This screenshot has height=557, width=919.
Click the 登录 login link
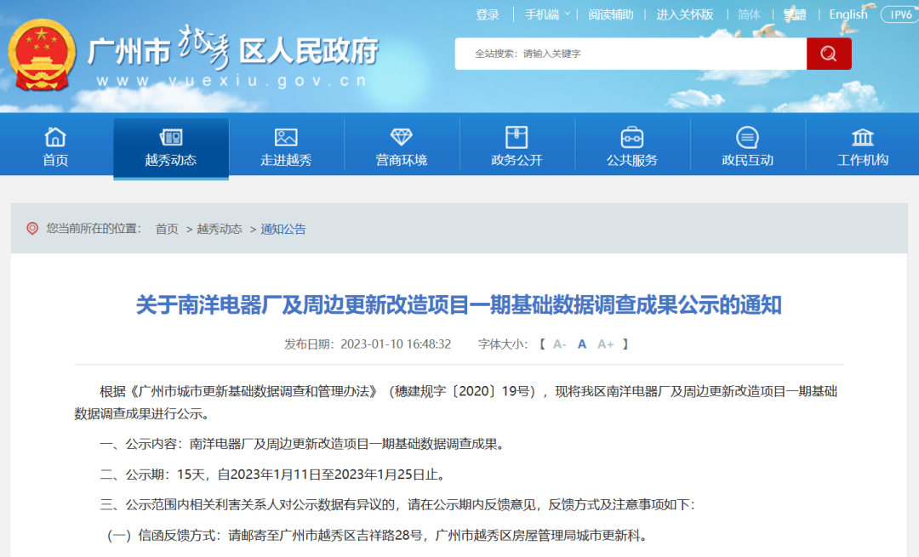pos(487,14)
